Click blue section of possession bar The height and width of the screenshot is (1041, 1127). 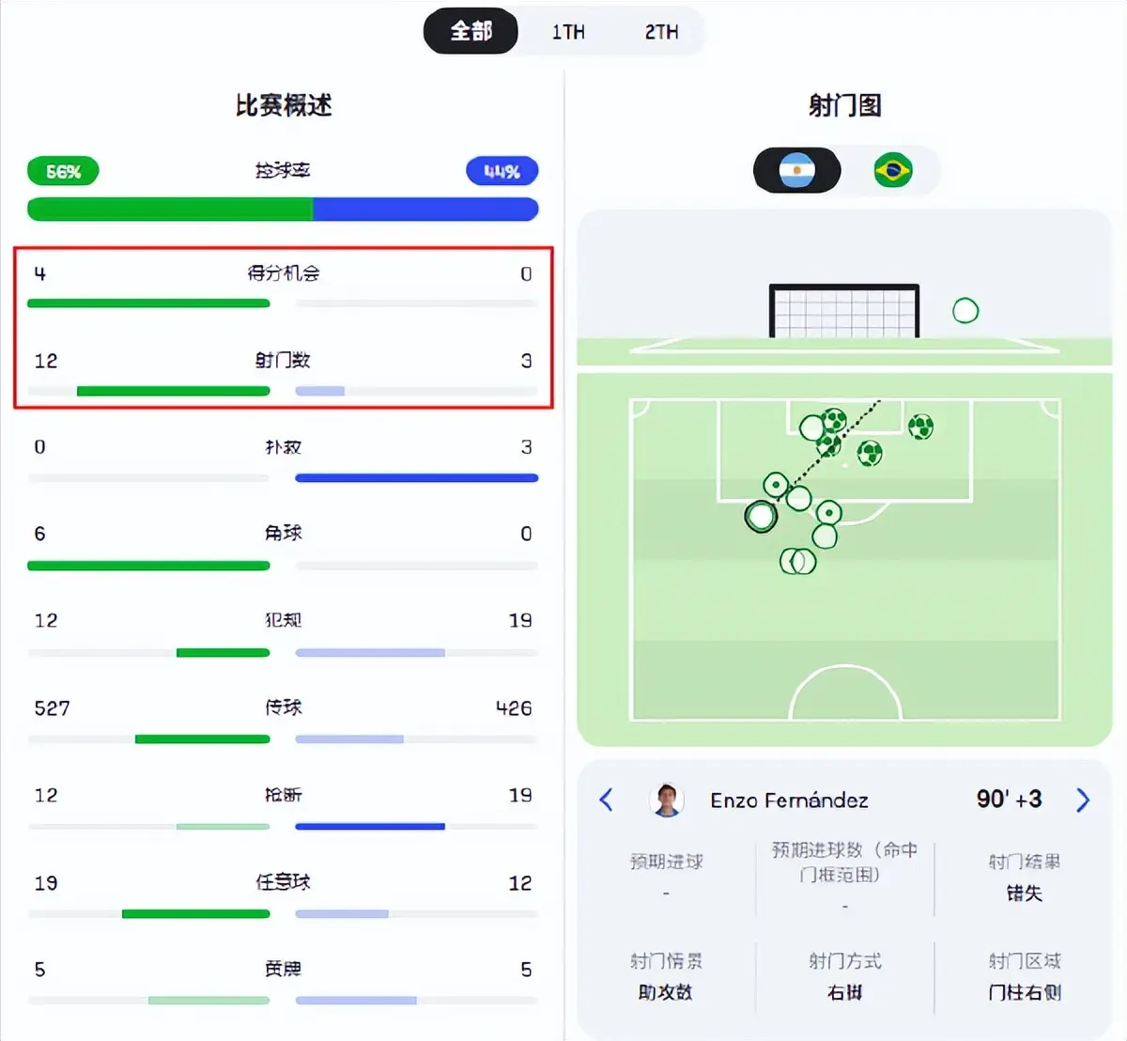(x=425, y=209)
